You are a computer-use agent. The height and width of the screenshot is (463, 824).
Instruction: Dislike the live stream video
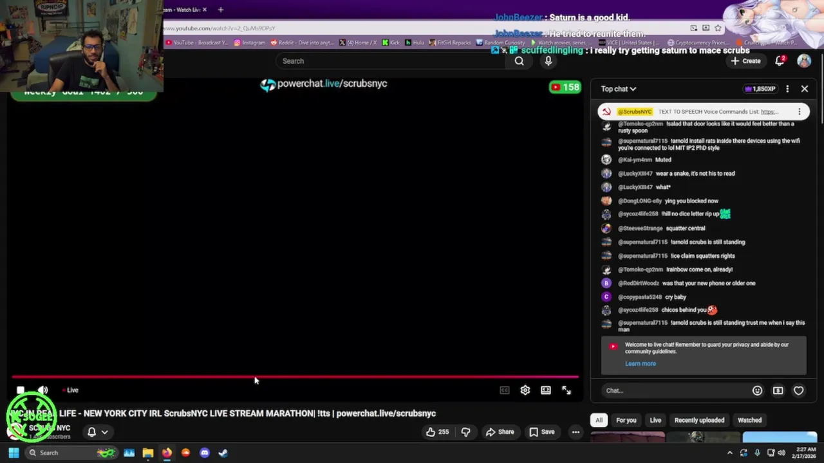coord(465,432)
